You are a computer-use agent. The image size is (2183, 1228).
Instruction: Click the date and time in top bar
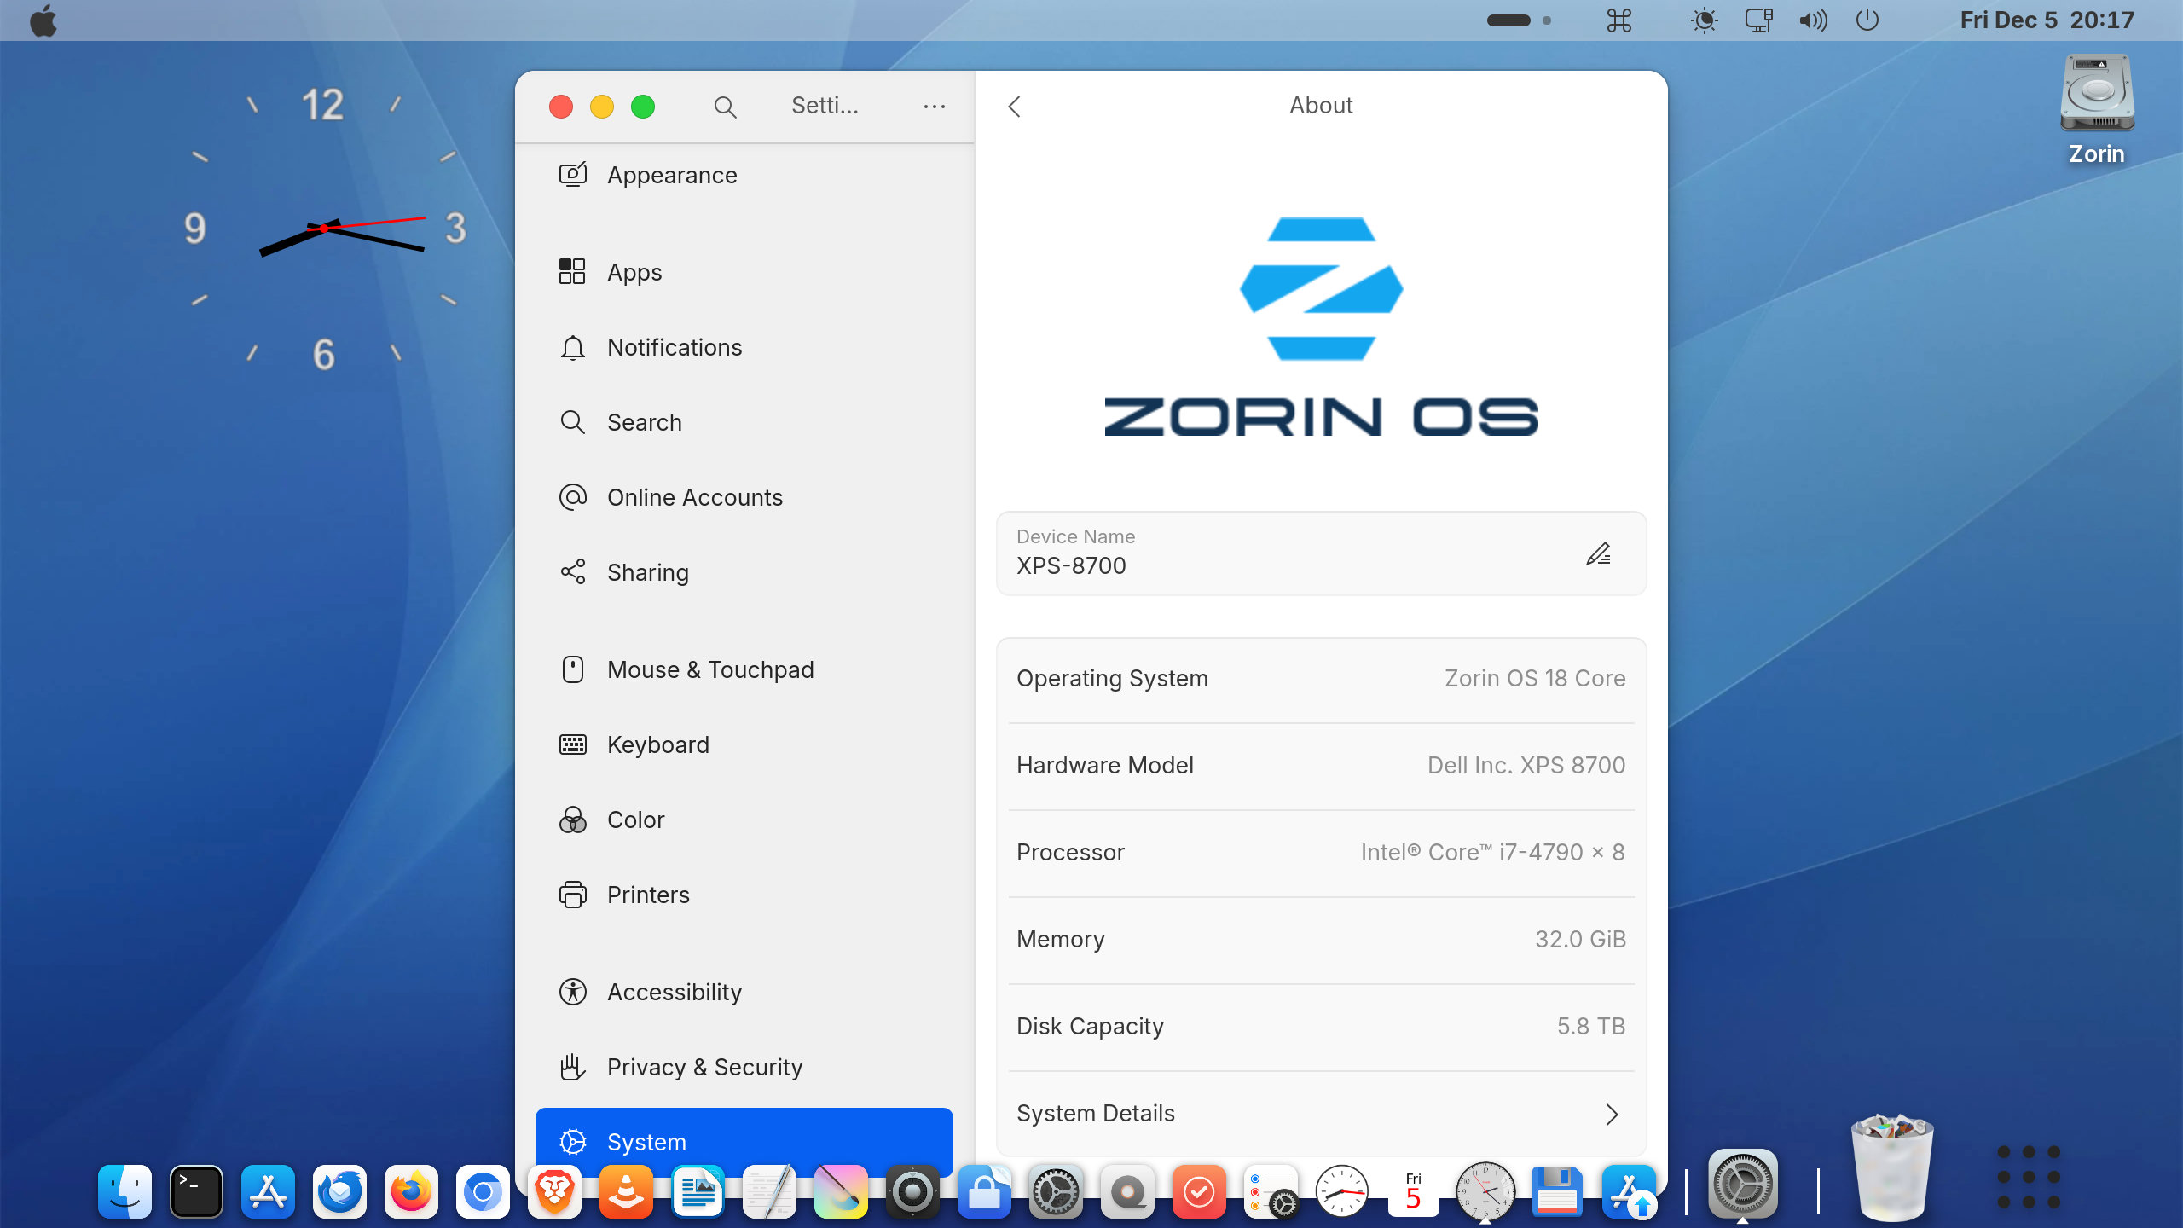tap(2047, 20)
